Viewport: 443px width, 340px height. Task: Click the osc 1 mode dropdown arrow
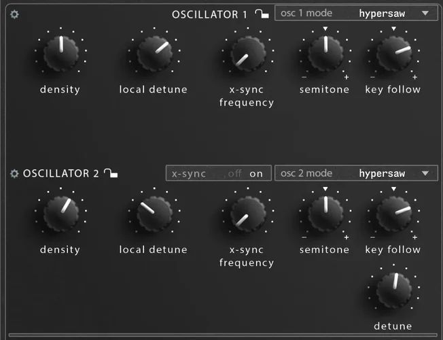[425, 13]
